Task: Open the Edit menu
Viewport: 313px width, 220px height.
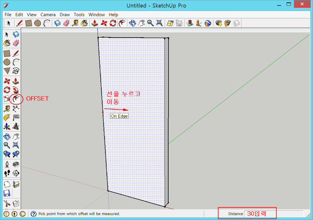Action: pos(19,15)
